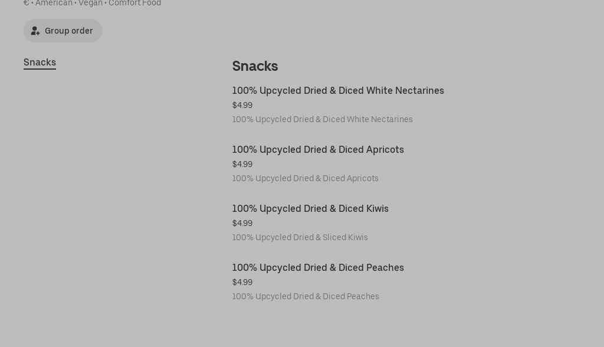Select the Apricots snack item
Screen dimensions: 604x347
click(318, 150)
